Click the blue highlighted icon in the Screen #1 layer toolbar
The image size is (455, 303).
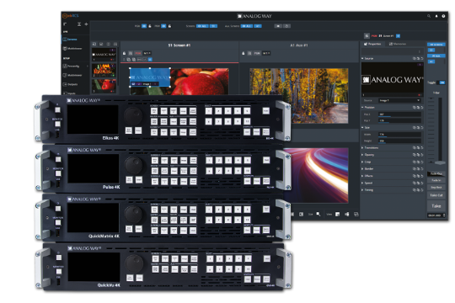pyautogui.click(x=150, y=60)
